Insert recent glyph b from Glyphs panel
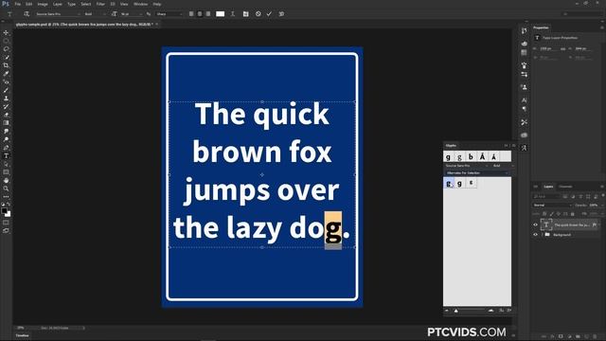The width and height of the screenshot is (606, 341). point(471,156)
